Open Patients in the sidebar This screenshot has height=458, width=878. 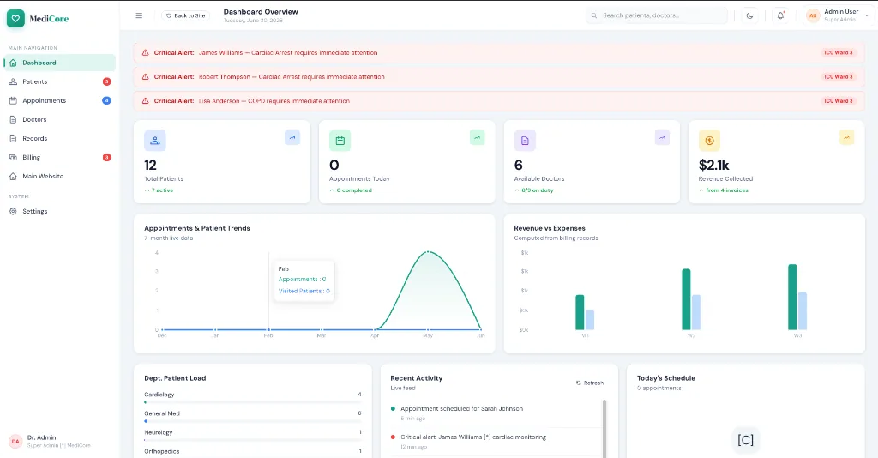[59, 81]
